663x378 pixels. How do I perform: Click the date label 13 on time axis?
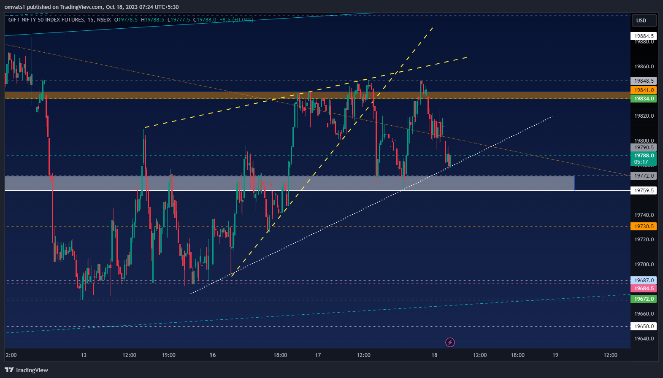[x=84, y=355]
